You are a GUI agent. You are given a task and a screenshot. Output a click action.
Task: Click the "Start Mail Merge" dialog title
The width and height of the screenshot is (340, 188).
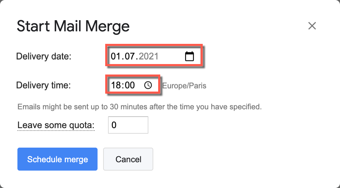[73, 26]
